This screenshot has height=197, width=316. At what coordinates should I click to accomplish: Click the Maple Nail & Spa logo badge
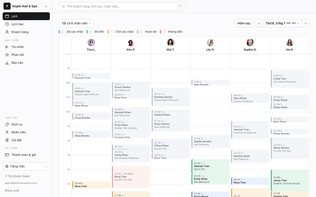(7, 6)
